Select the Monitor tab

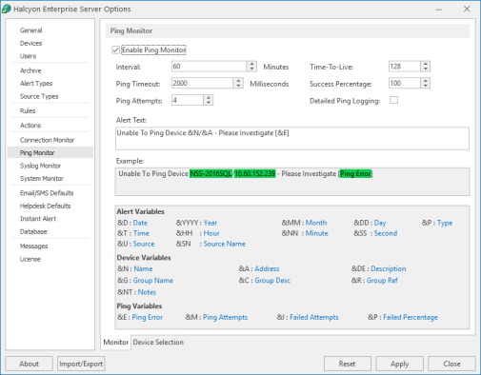(x=116, y=342)
